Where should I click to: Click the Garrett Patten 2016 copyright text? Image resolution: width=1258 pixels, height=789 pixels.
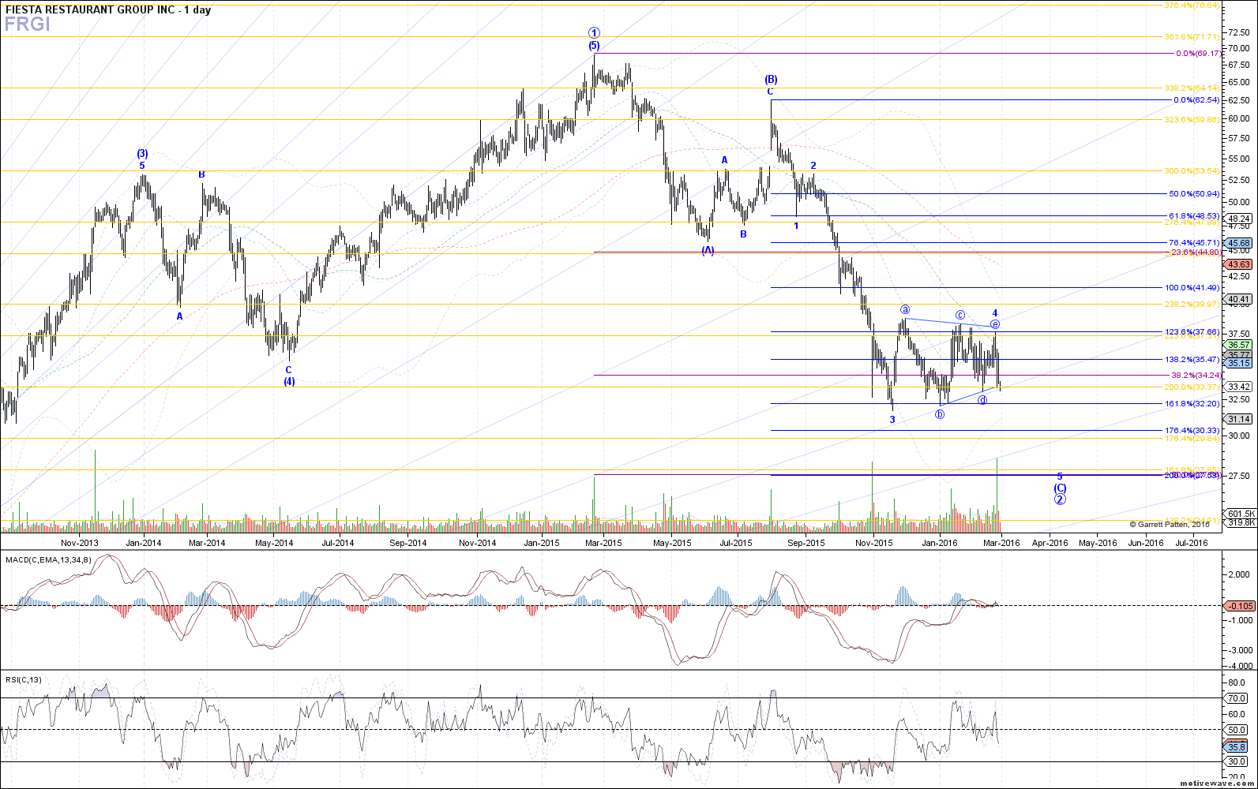click(1170, 524)
